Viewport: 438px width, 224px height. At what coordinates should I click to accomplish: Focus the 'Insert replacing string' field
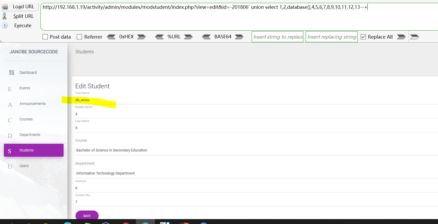(x=332, y=37)
